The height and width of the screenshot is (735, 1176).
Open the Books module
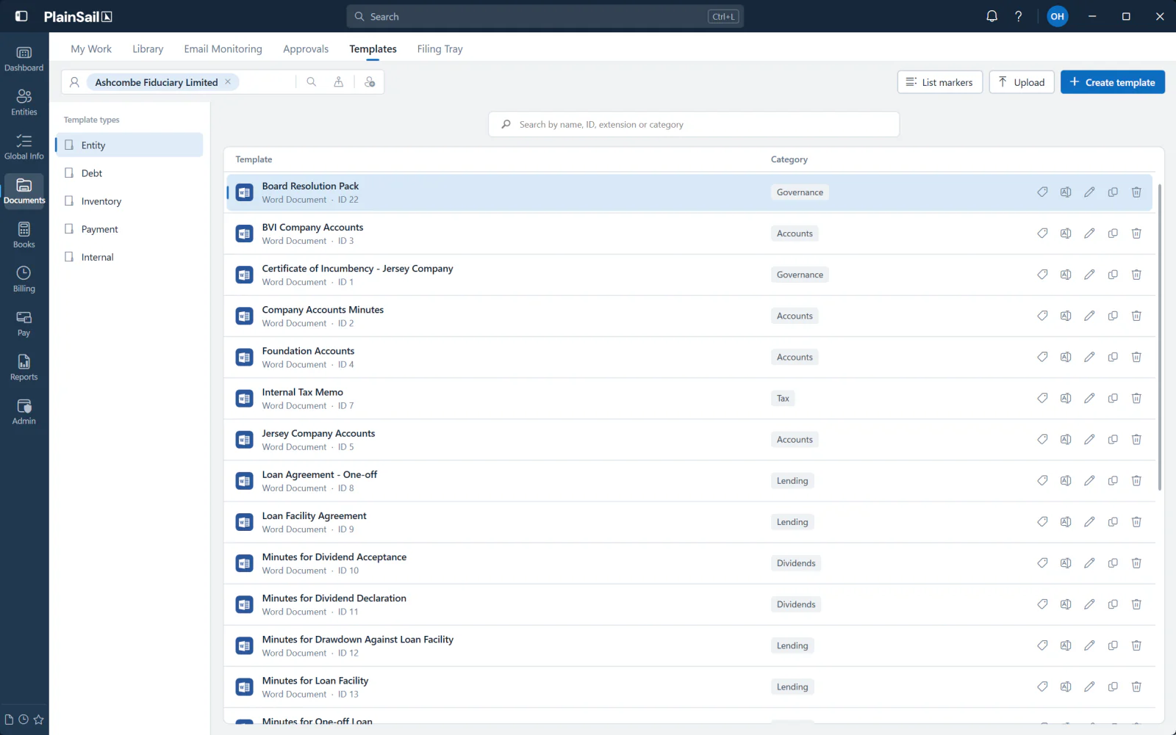(x=24, y=236)
